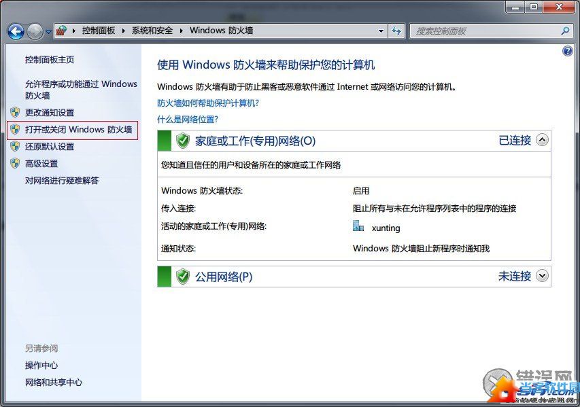Expand arrow after the Control Panel icon

tap(74, 31)
